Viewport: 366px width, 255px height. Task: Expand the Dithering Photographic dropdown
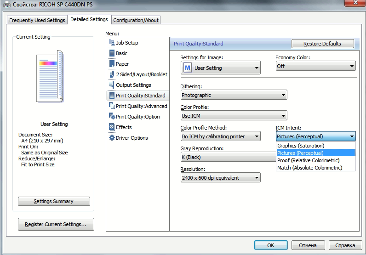234,95
